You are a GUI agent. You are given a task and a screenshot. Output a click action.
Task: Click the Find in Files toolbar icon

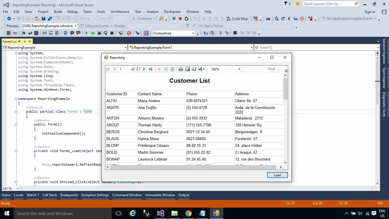(x=161, y=19)
